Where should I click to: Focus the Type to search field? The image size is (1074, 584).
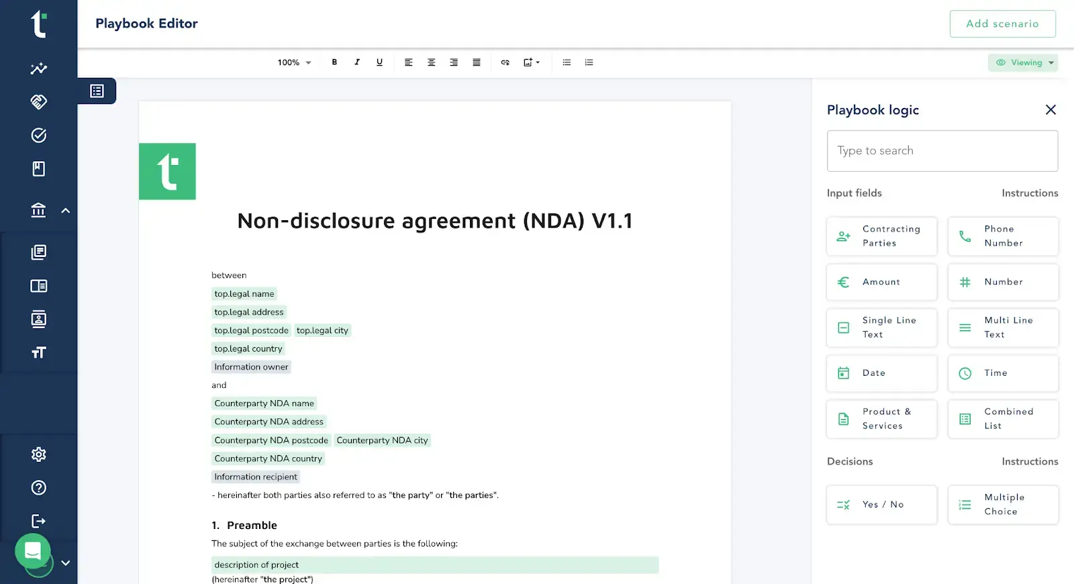coord(942,151)
